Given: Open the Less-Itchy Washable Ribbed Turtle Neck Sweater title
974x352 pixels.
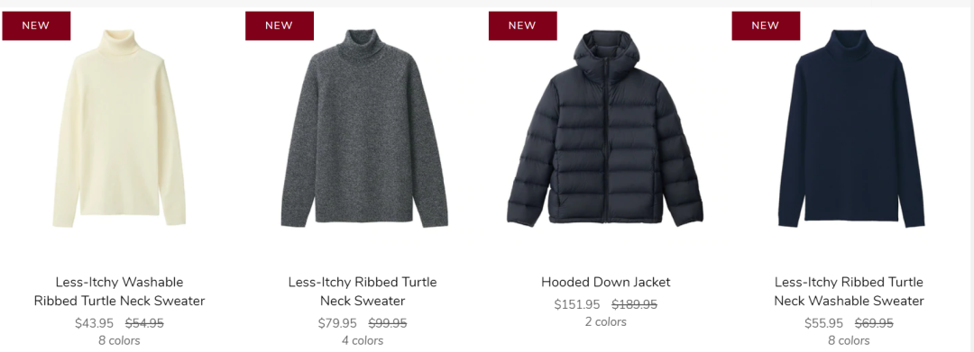Looking at the screenshot, I should coord(119,292).
